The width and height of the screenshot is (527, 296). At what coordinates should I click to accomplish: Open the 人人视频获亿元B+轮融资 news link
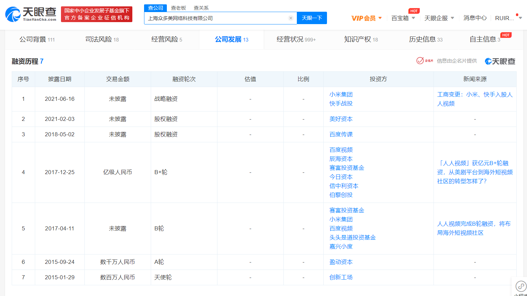(x=475, y=172)
